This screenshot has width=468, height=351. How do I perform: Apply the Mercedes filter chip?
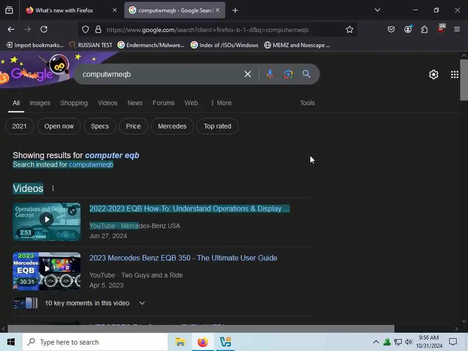tap(172, 126)
